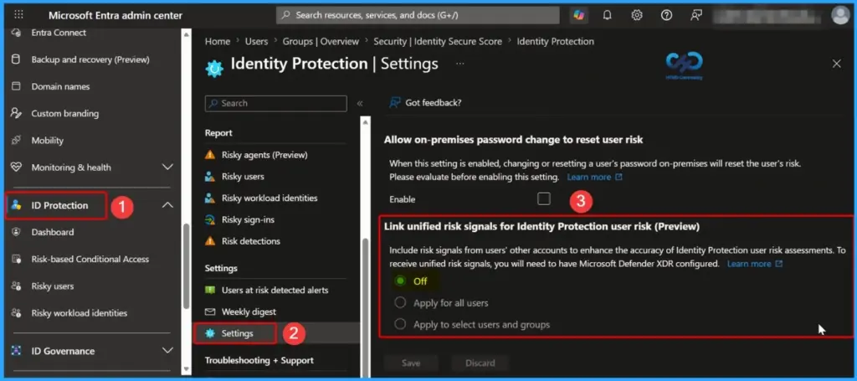Open Weekly digest settings
This screenshot has width=857, height=381.
tap(249, 312)
